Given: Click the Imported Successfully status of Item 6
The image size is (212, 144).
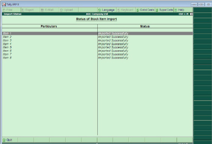Looking at the screenshot, I should [x=113, y=51].
